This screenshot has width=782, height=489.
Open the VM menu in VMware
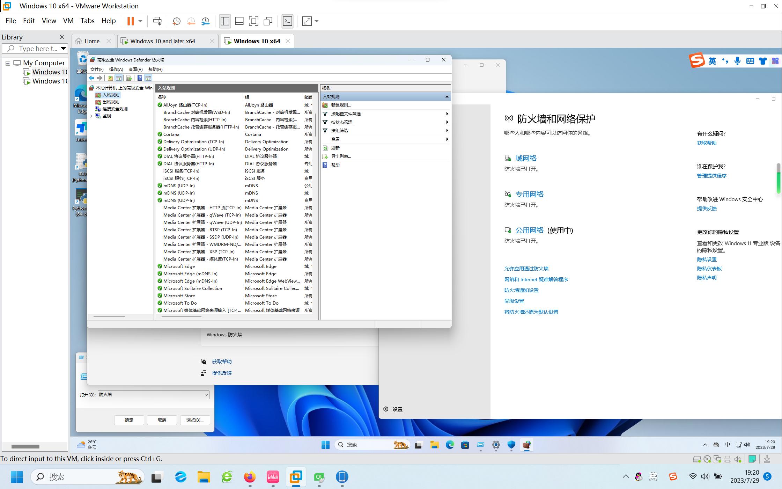68,21
